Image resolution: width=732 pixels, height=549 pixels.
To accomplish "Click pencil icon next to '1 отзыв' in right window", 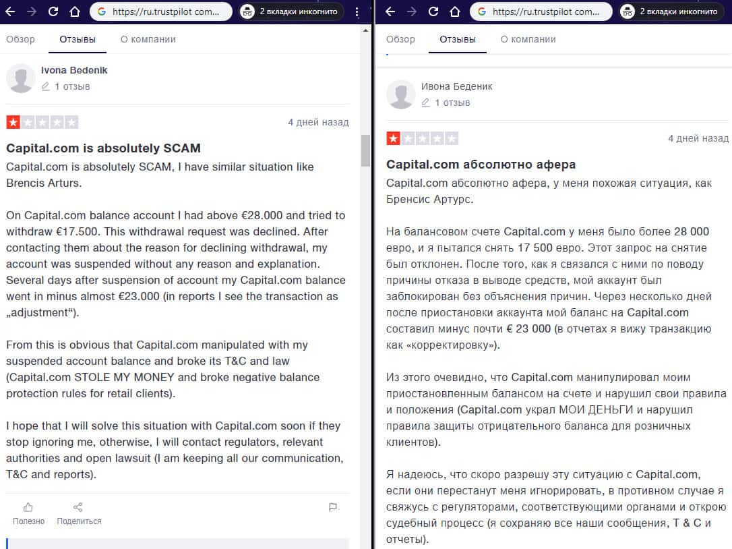I will click(x=425, y=103).
